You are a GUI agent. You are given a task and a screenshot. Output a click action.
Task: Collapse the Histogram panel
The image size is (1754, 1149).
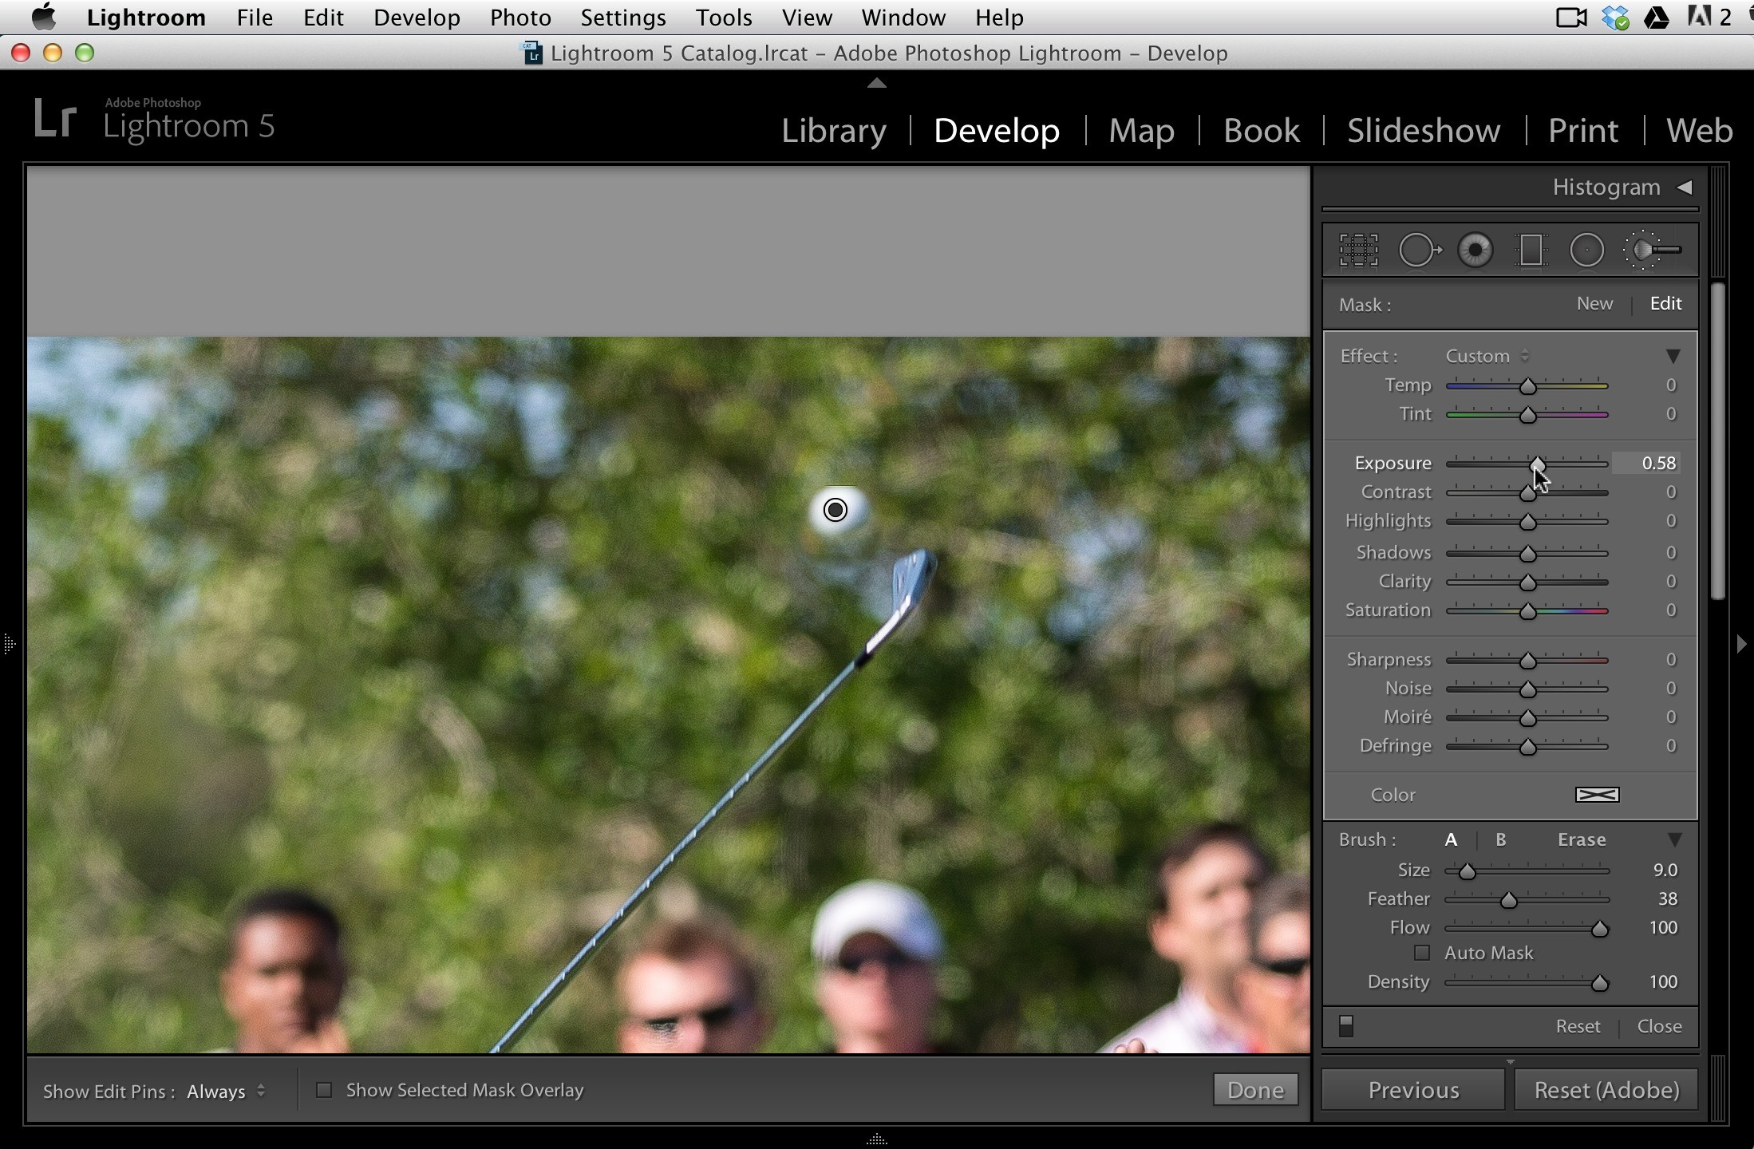point(1685,187)
